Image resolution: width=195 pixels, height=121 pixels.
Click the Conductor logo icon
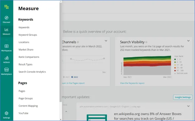[7, 7]
